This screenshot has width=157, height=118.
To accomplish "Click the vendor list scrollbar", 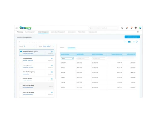I will pos(55,65).
